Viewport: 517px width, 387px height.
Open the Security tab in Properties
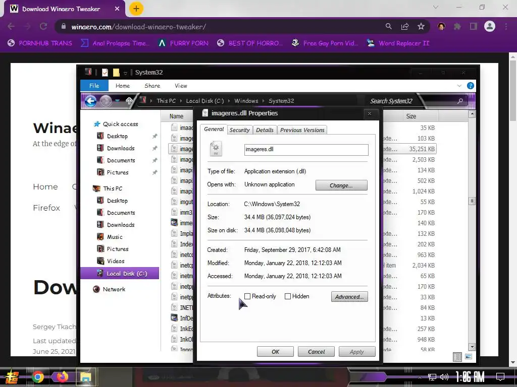(240, 130)
